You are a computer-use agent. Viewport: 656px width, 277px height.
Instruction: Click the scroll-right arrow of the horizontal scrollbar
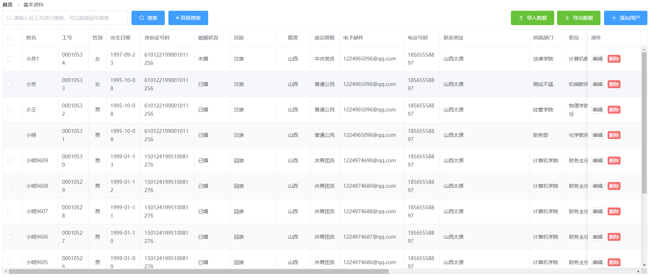638,272
